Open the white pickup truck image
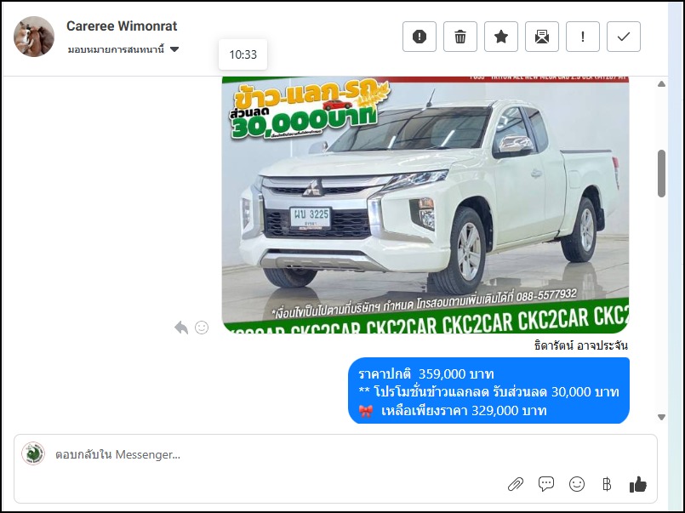The height and width of the screenshot is (513, 685). click(425, 205)
